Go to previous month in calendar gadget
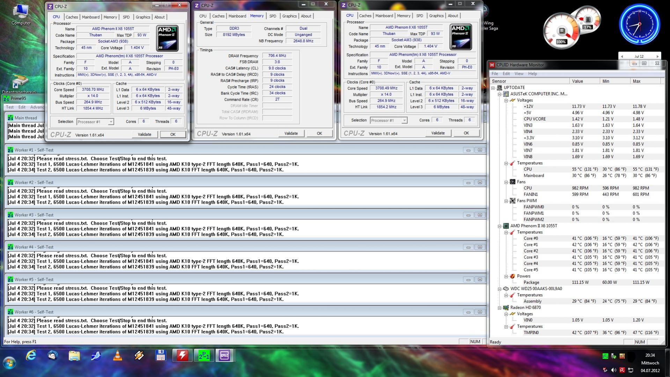670x377 pixels. (622, 56)
